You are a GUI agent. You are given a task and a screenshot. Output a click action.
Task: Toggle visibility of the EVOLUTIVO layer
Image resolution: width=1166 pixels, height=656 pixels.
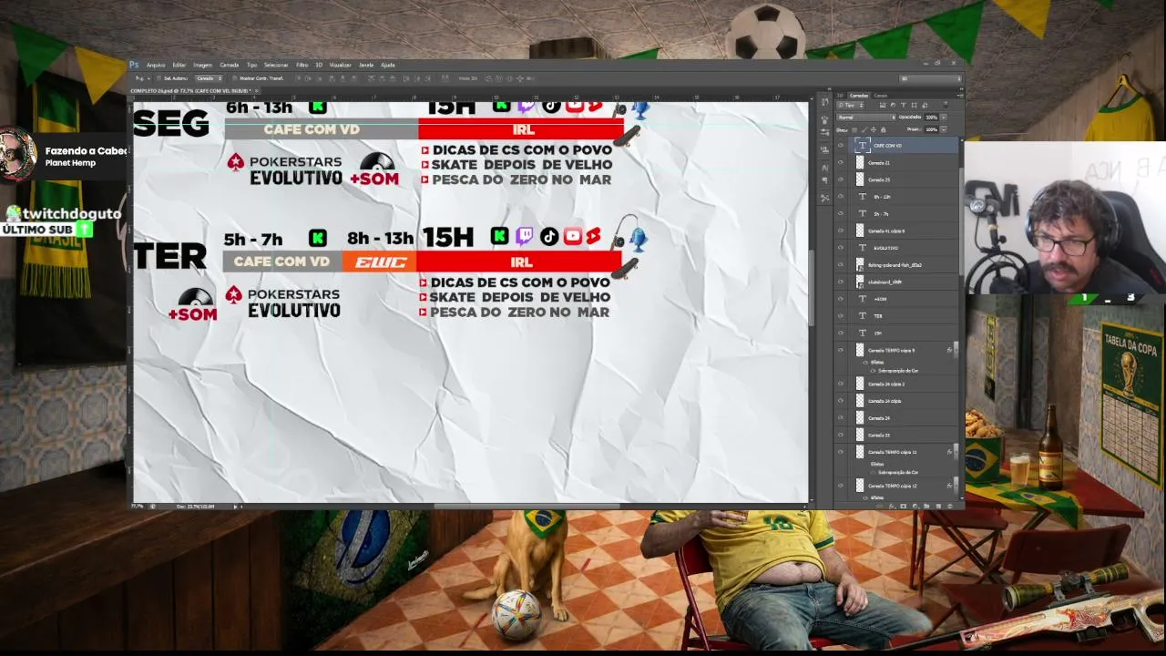(x=841, y=248)
